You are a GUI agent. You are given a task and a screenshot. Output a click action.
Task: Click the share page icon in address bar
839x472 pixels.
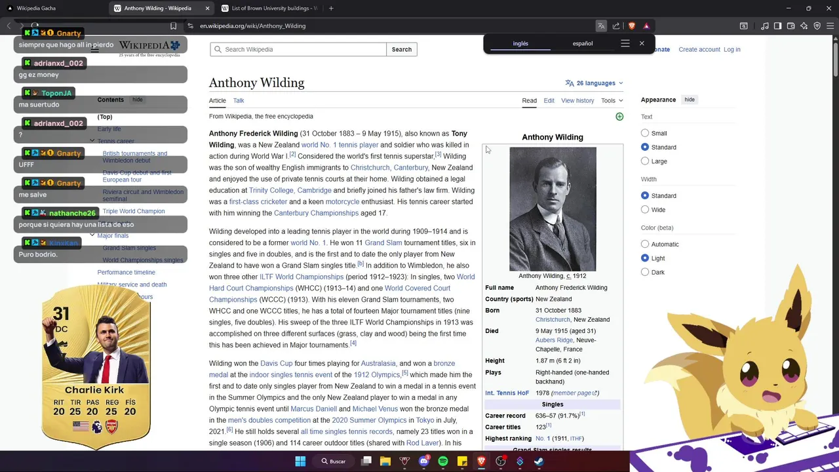pyautogui.click(x=616, y=26)
